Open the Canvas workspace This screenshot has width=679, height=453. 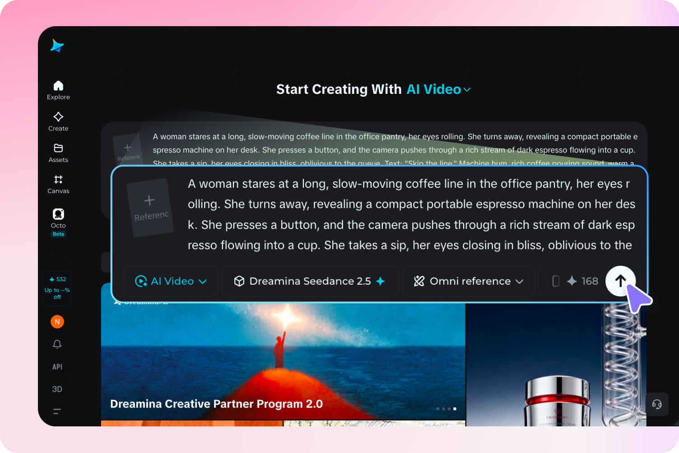point(58,185)
